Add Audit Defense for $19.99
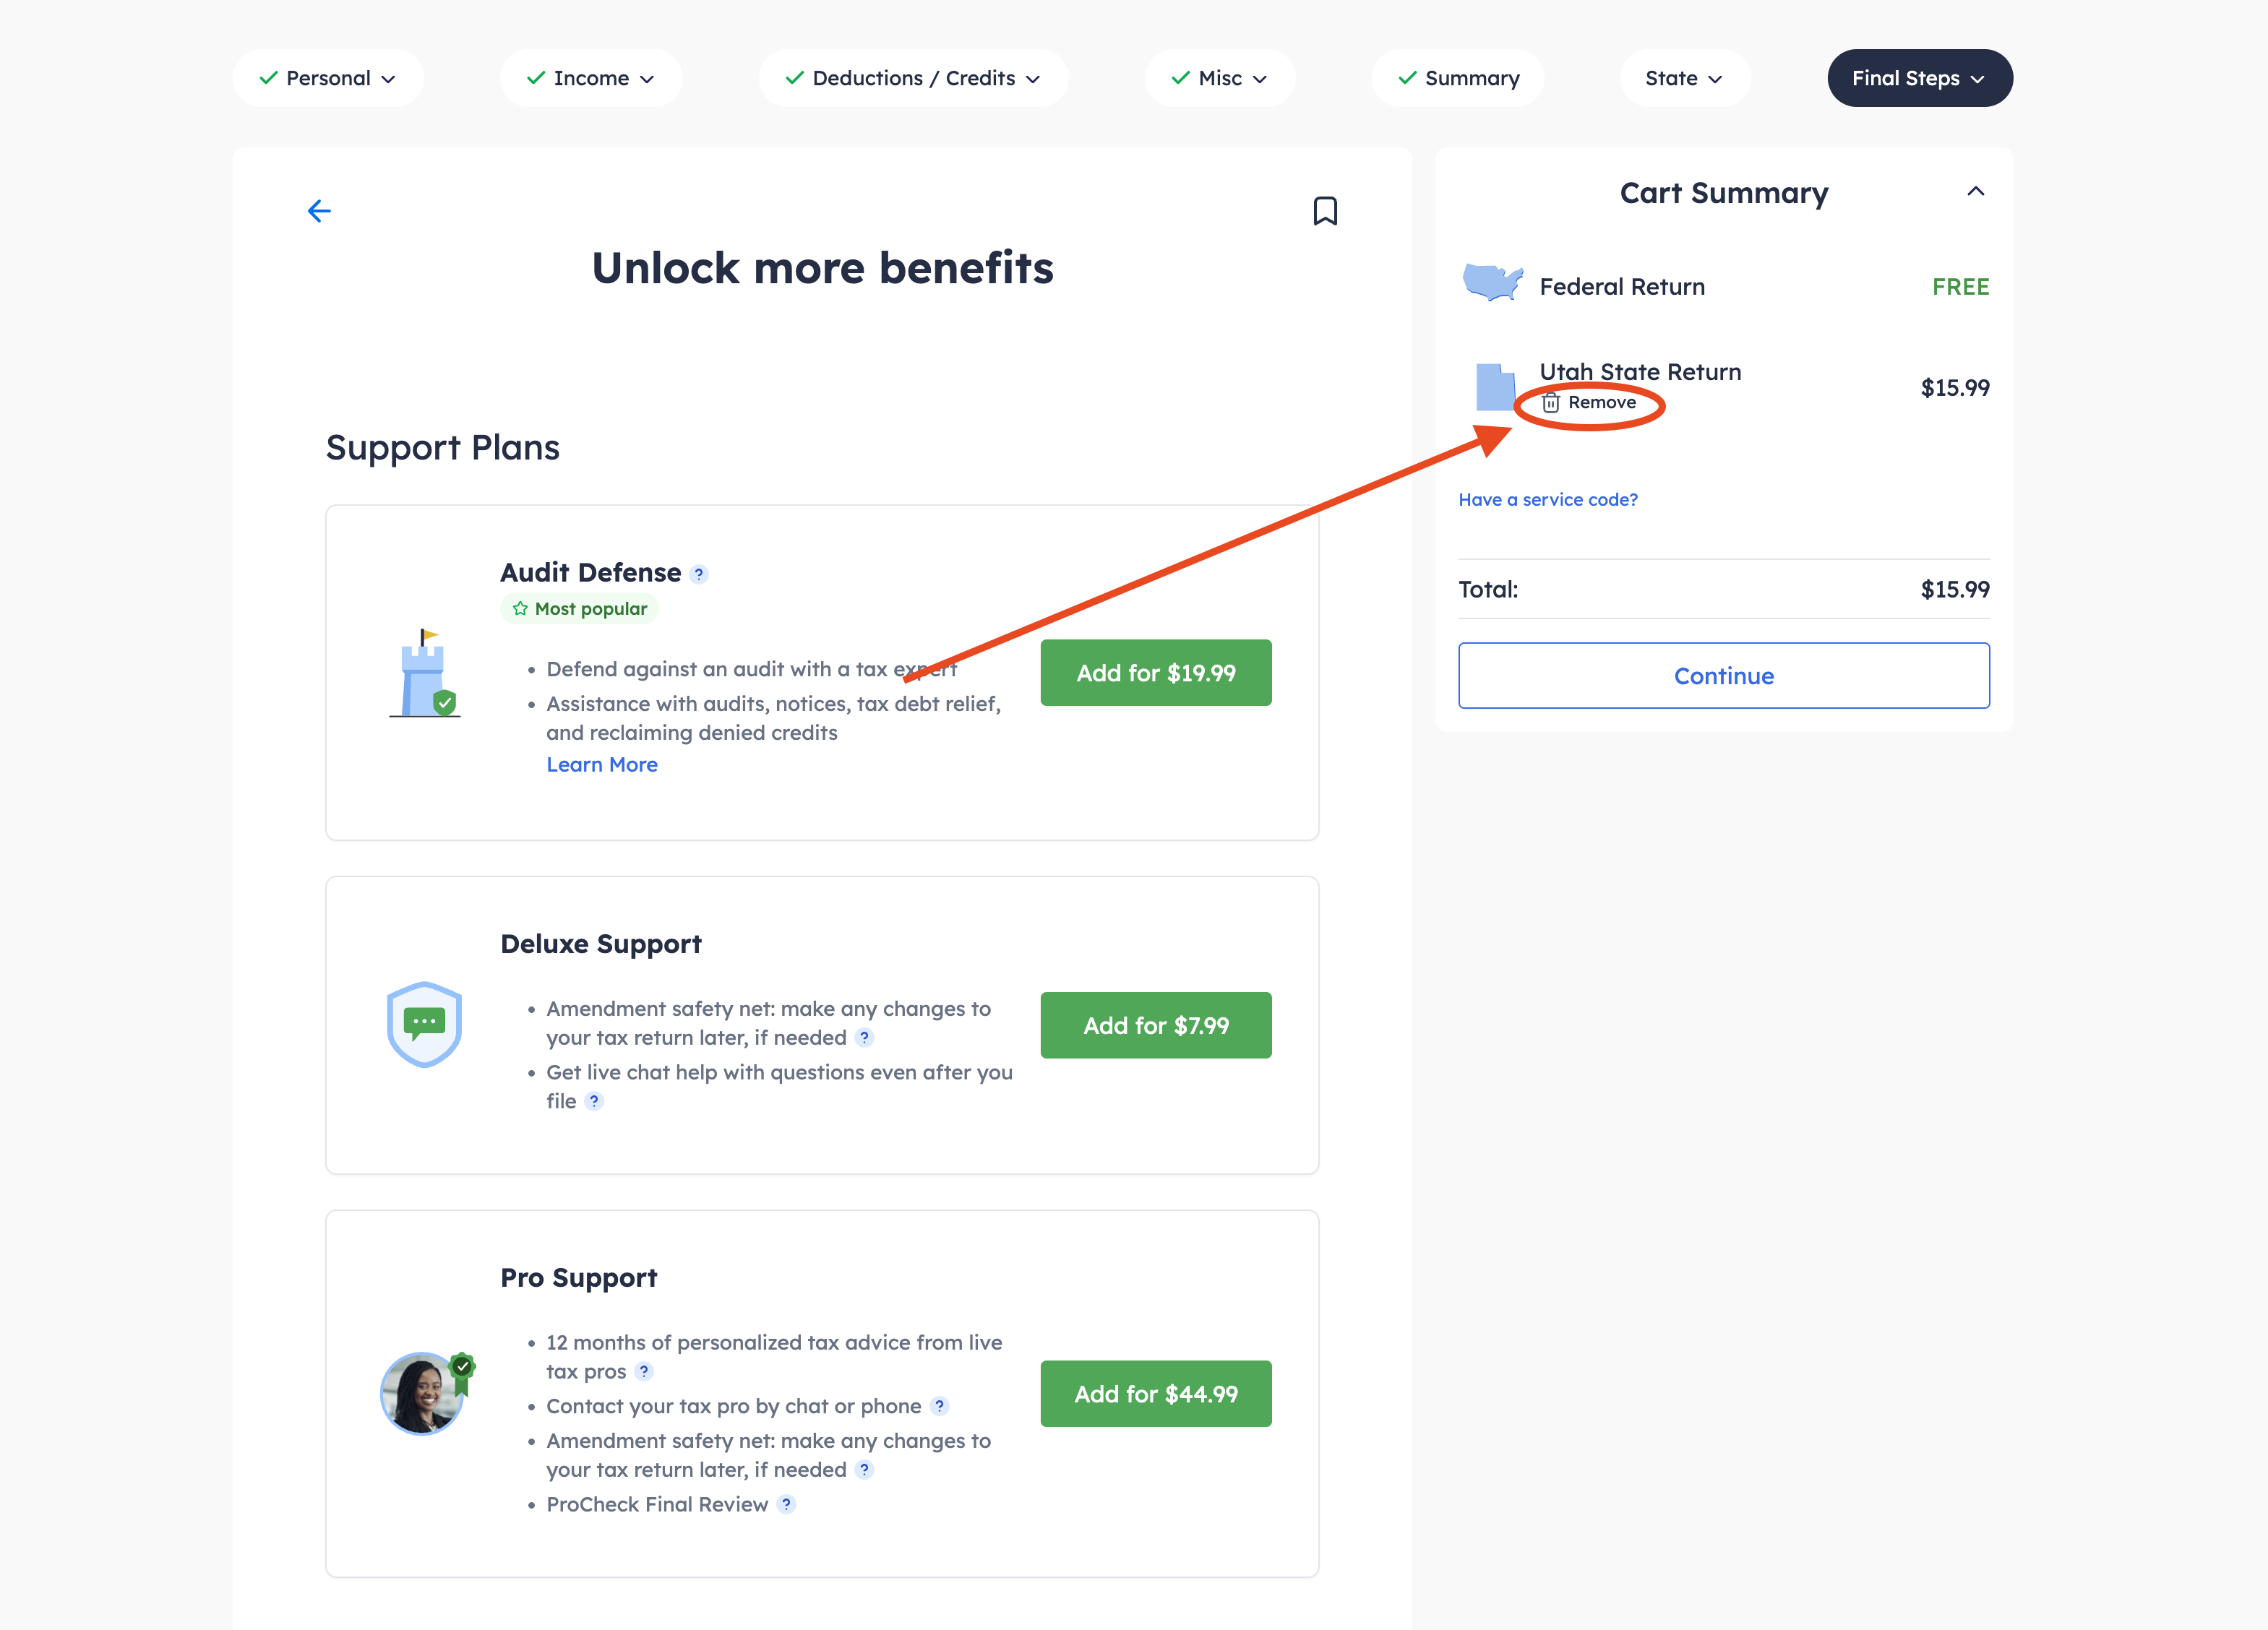The height and width of the screenshot is (1630, 2268). pos(1156,673)
